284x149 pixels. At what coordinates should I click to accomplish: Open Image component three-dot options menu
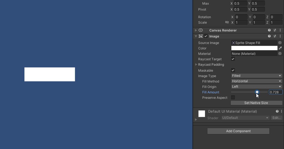tap(280, 36)
